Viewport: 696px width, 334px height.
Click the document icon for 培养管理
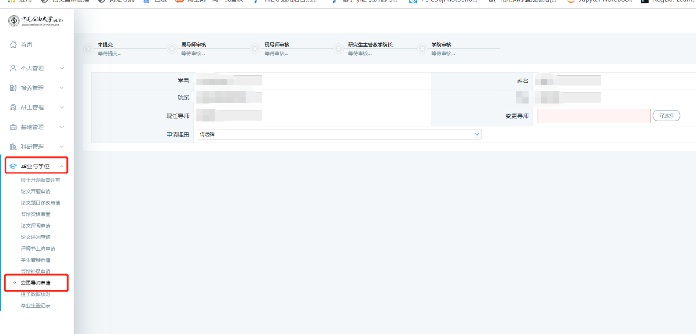click(13, 87)
